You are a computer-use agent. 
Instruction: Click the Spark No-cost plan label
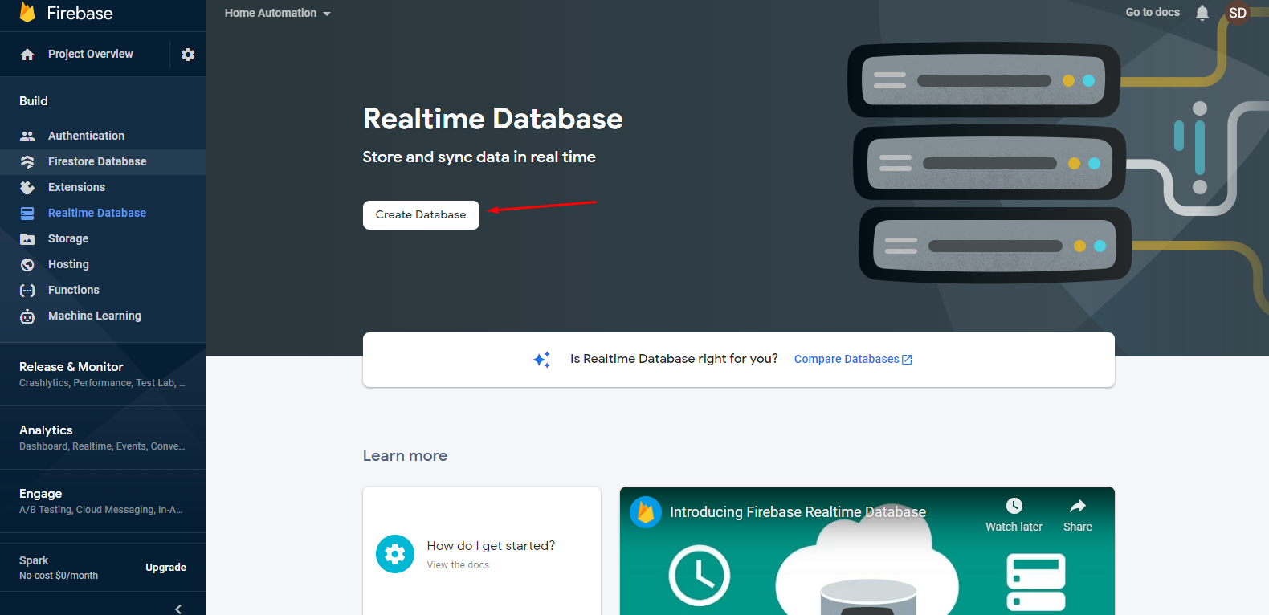(59, 568)
